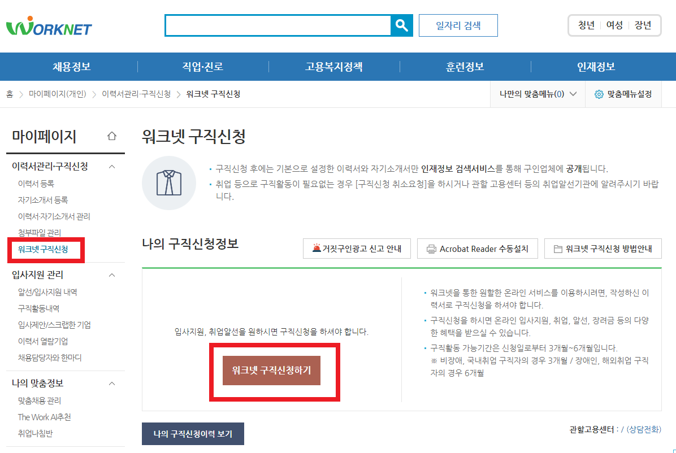Image resolution: width=676 pixels, height=453 pixels.
Task: Click 이력서관리·구직신청 breadcrumb link
Action: pos(136,94)
